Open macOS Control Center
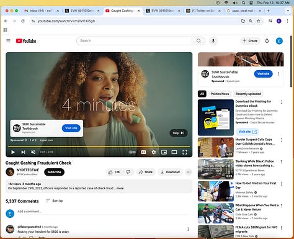This screenshot has height=239, width=294. [x=251, y=2]
